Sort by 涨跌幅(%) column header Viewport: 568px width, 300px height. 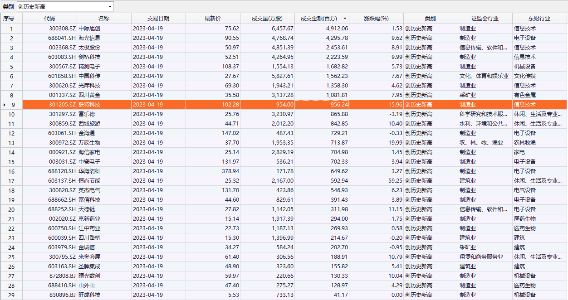coord(376,19)
